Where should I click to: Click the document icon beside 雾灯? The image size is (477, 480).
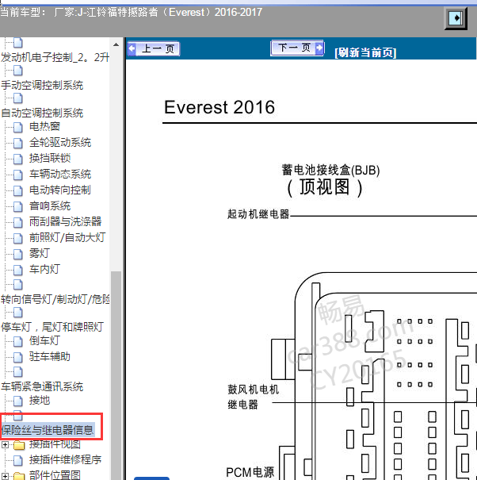(x=18, y=254)
